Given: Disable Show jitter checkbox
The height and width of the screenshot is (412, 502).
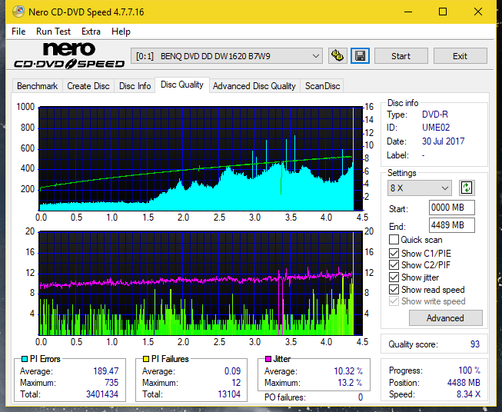Looking at the screenshot, I should [394, 277].
